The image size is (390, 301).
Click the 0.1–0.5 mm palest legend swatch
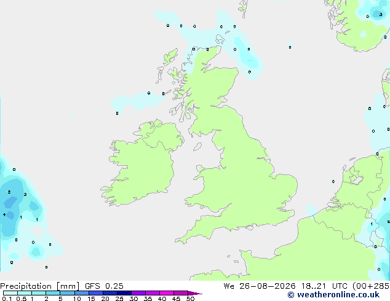coord(10,293)
